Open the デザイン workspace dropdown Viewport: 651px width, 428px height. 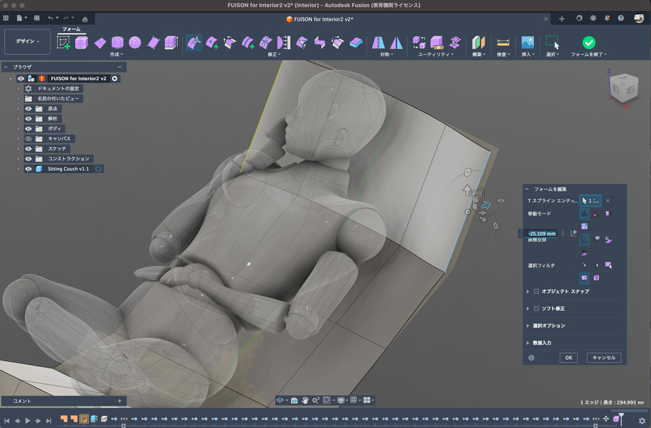click(x=27, y=41)
